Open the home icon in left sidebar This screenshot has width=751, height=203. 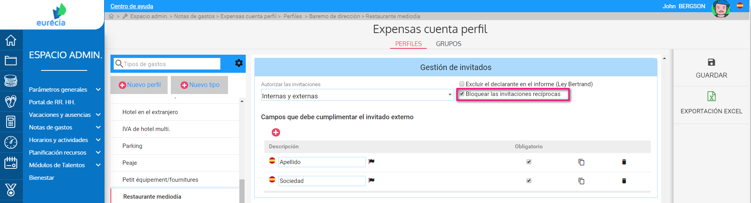11,40
